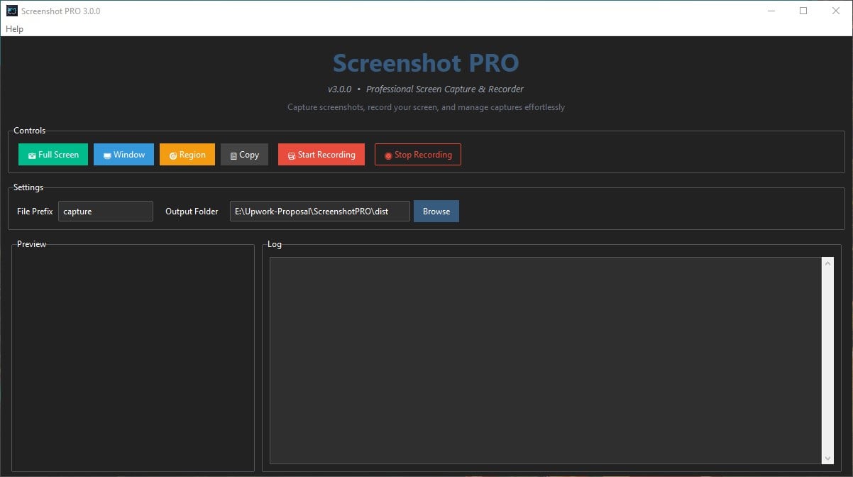
Task: Click the red dot icon on Stop Recording
Action: click(387, 154)
